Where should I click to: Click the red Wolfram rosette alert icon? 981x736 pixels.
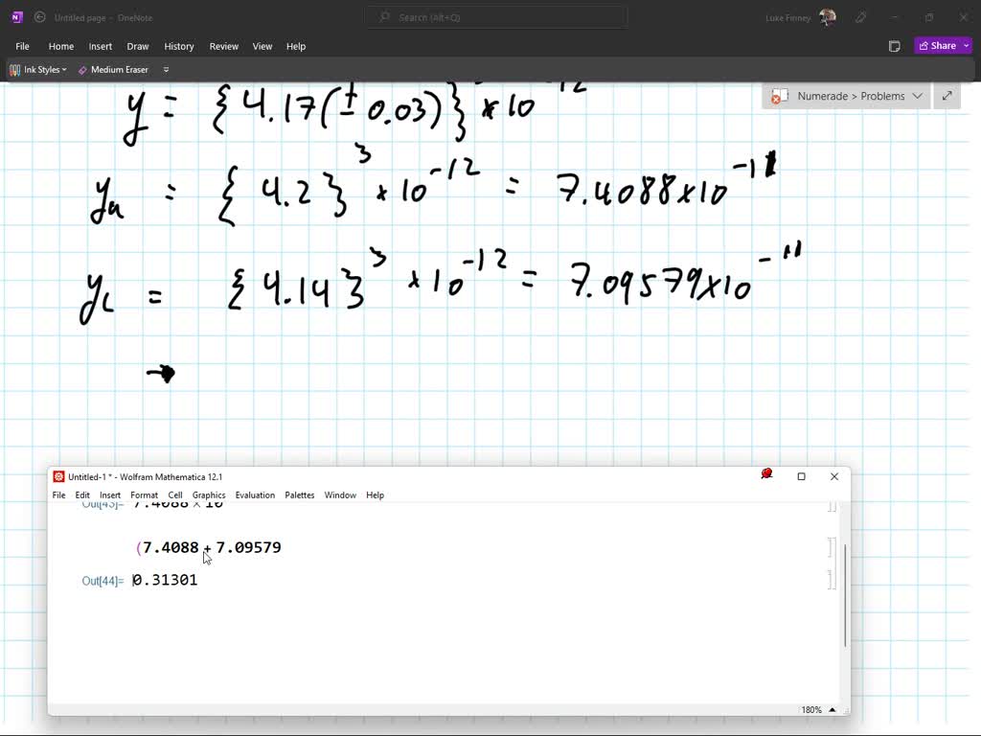(x=766, y=472)
